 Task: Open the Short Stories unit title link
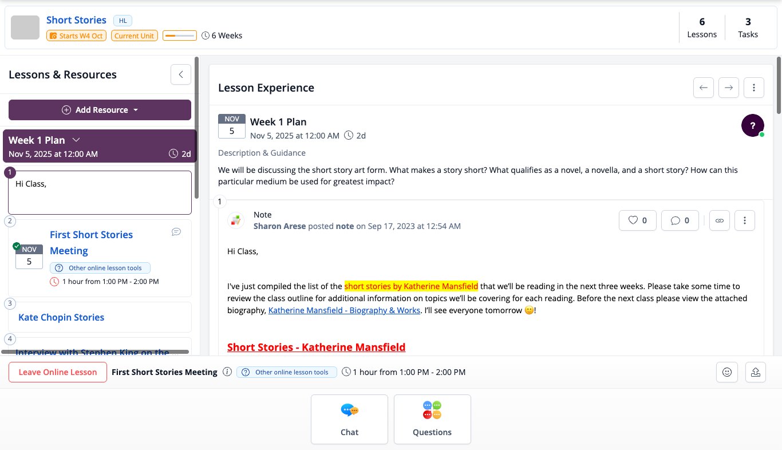[76, 20]
